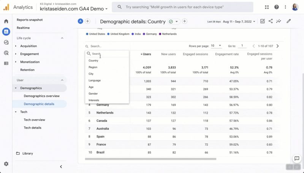Collapse the Demographics menu
Screen dimensions: 304x173
(16, 88)
